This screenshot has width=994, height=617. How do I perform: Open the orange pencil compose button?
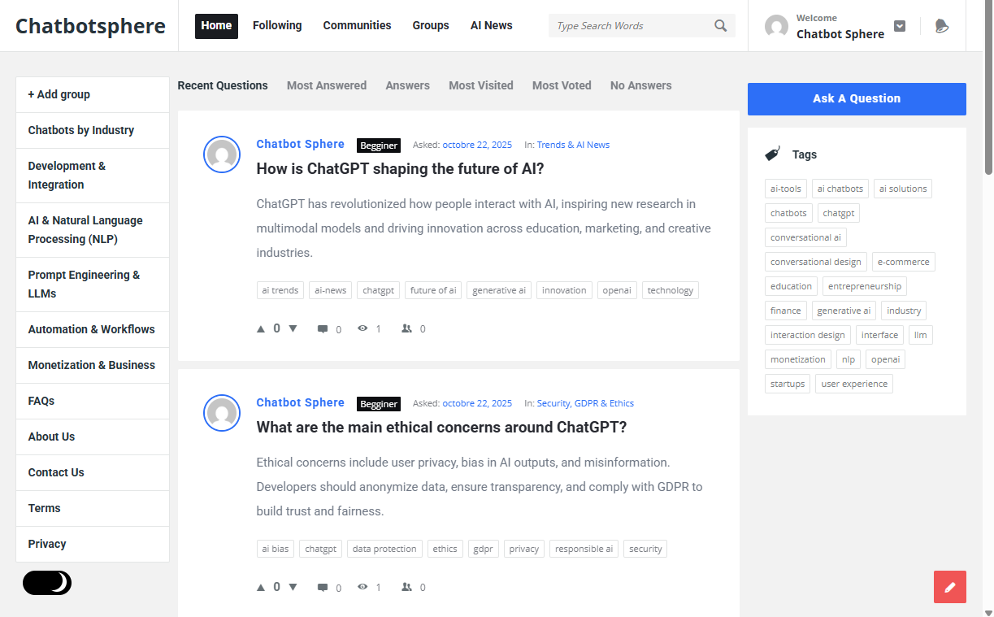949,586
